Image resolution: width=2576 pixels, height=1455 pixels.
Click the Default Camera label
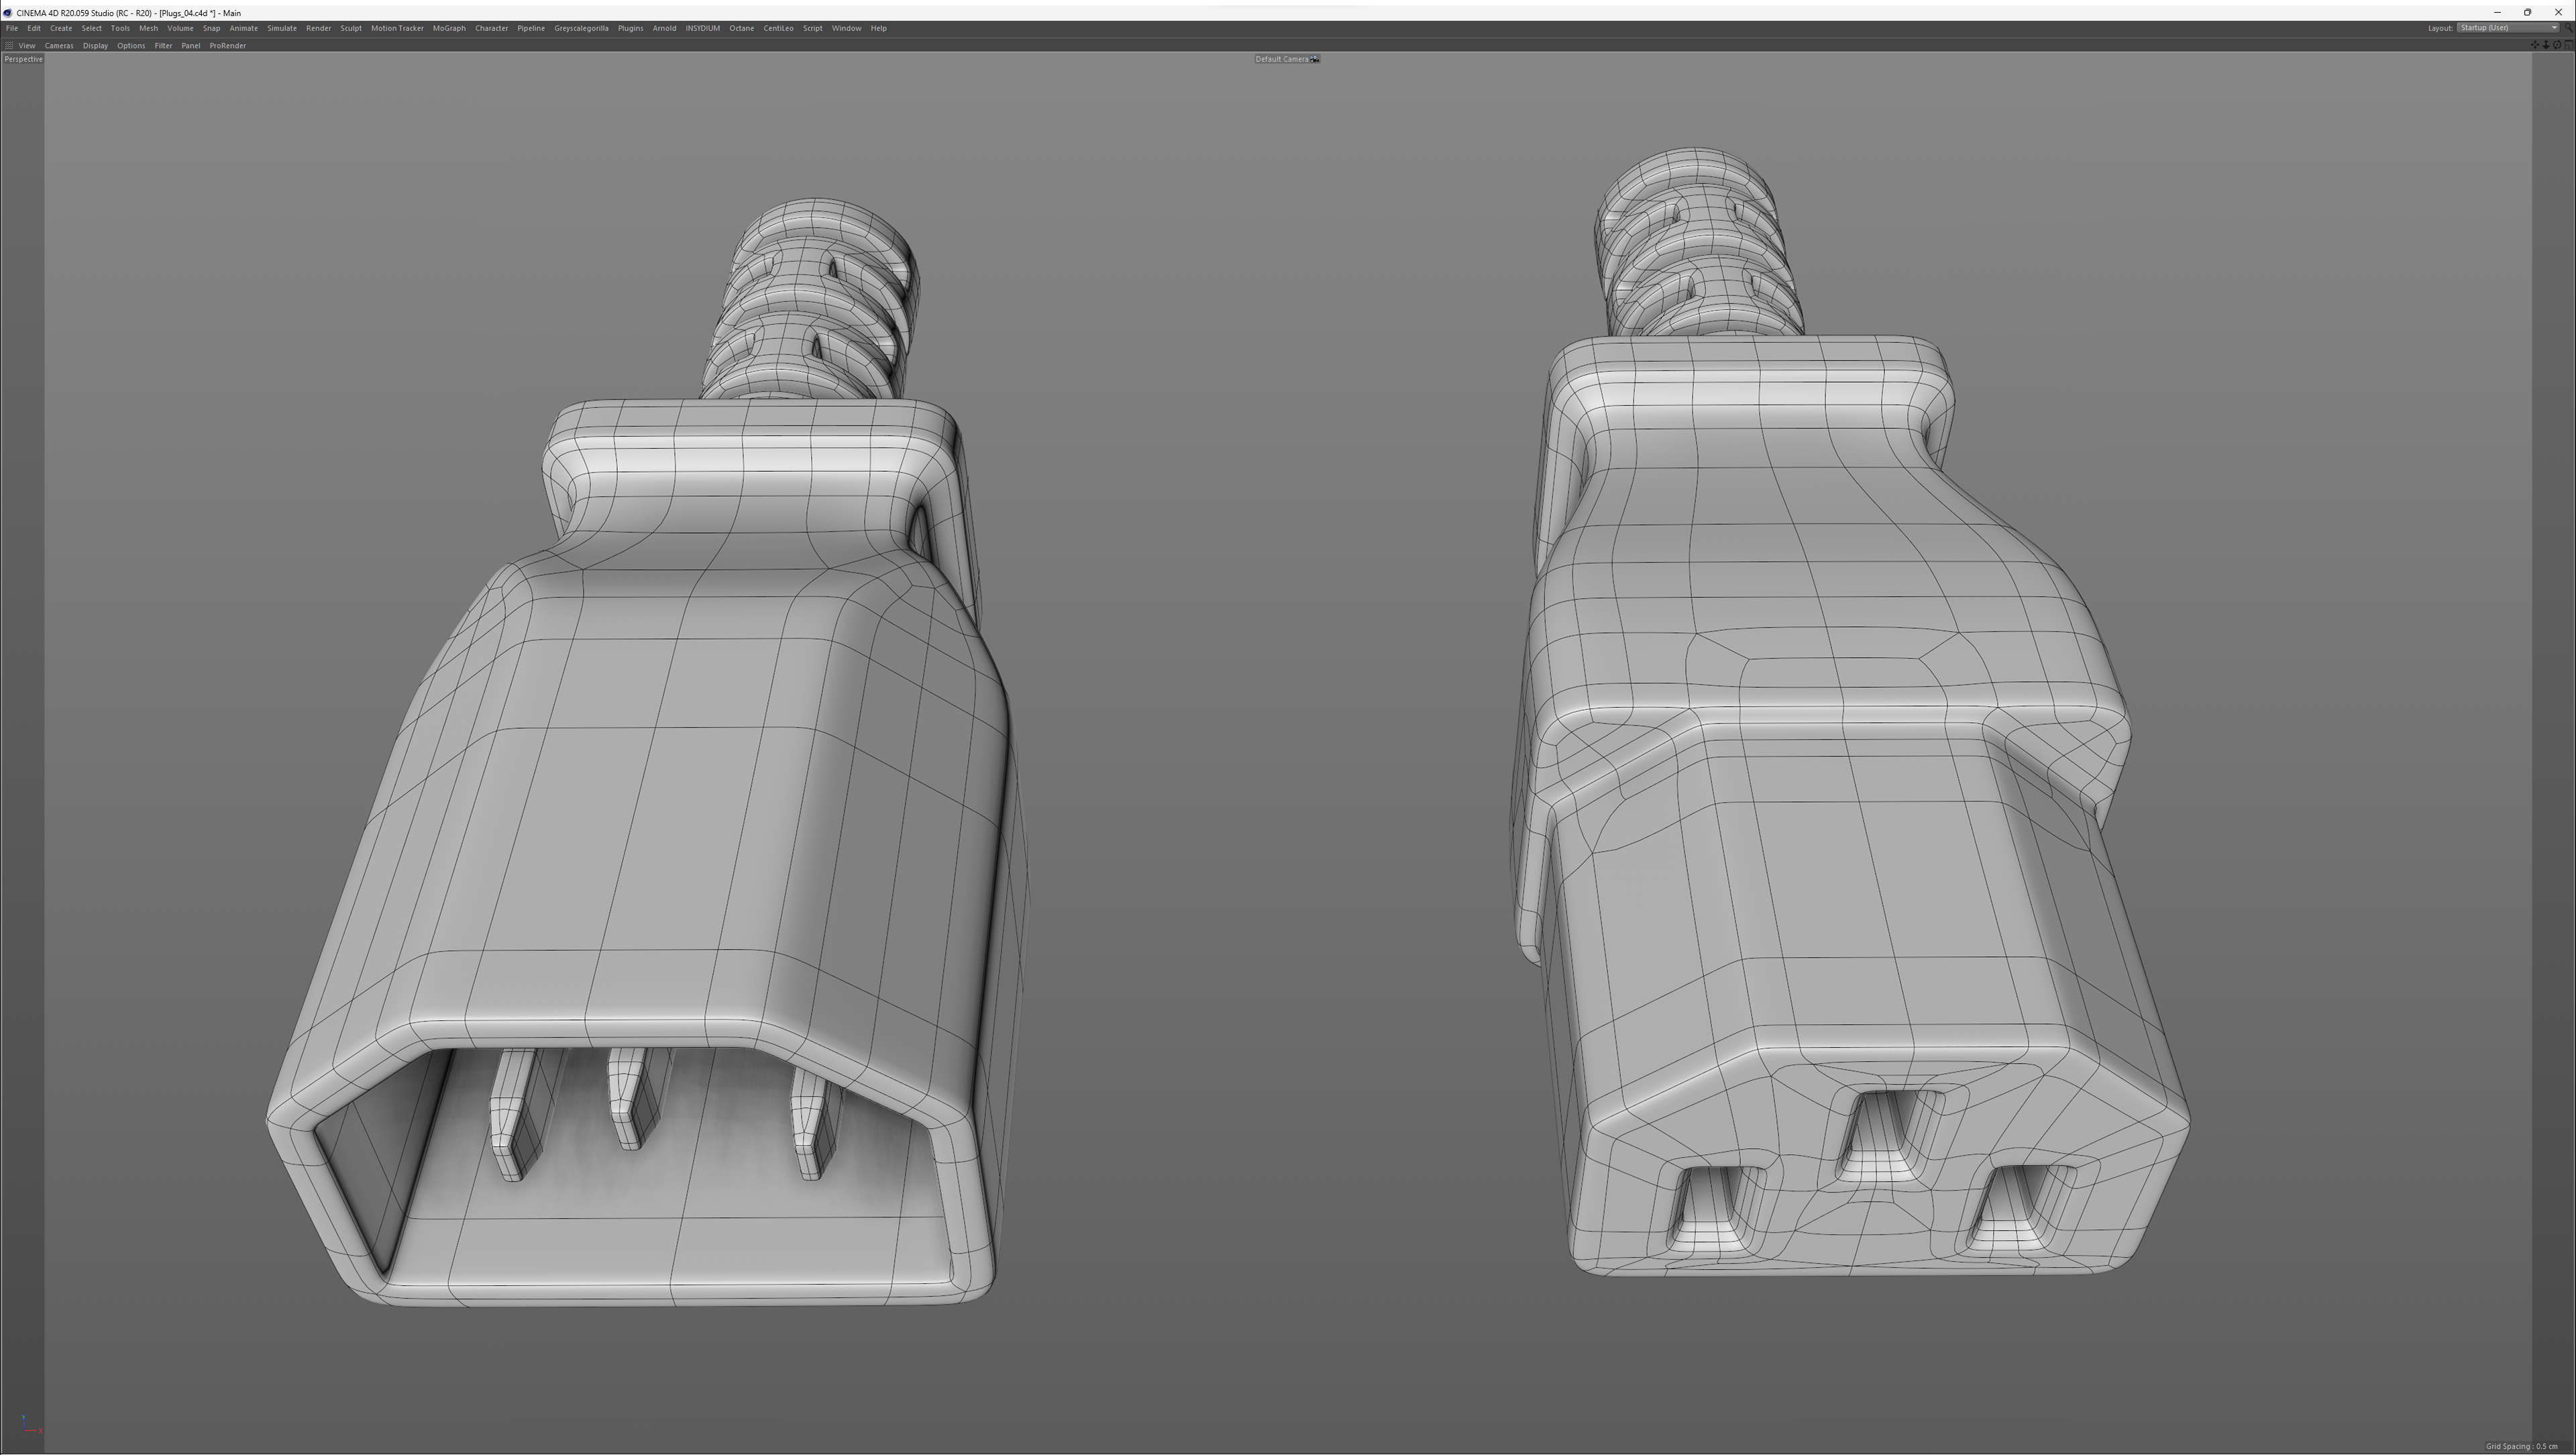point(1281,59)
